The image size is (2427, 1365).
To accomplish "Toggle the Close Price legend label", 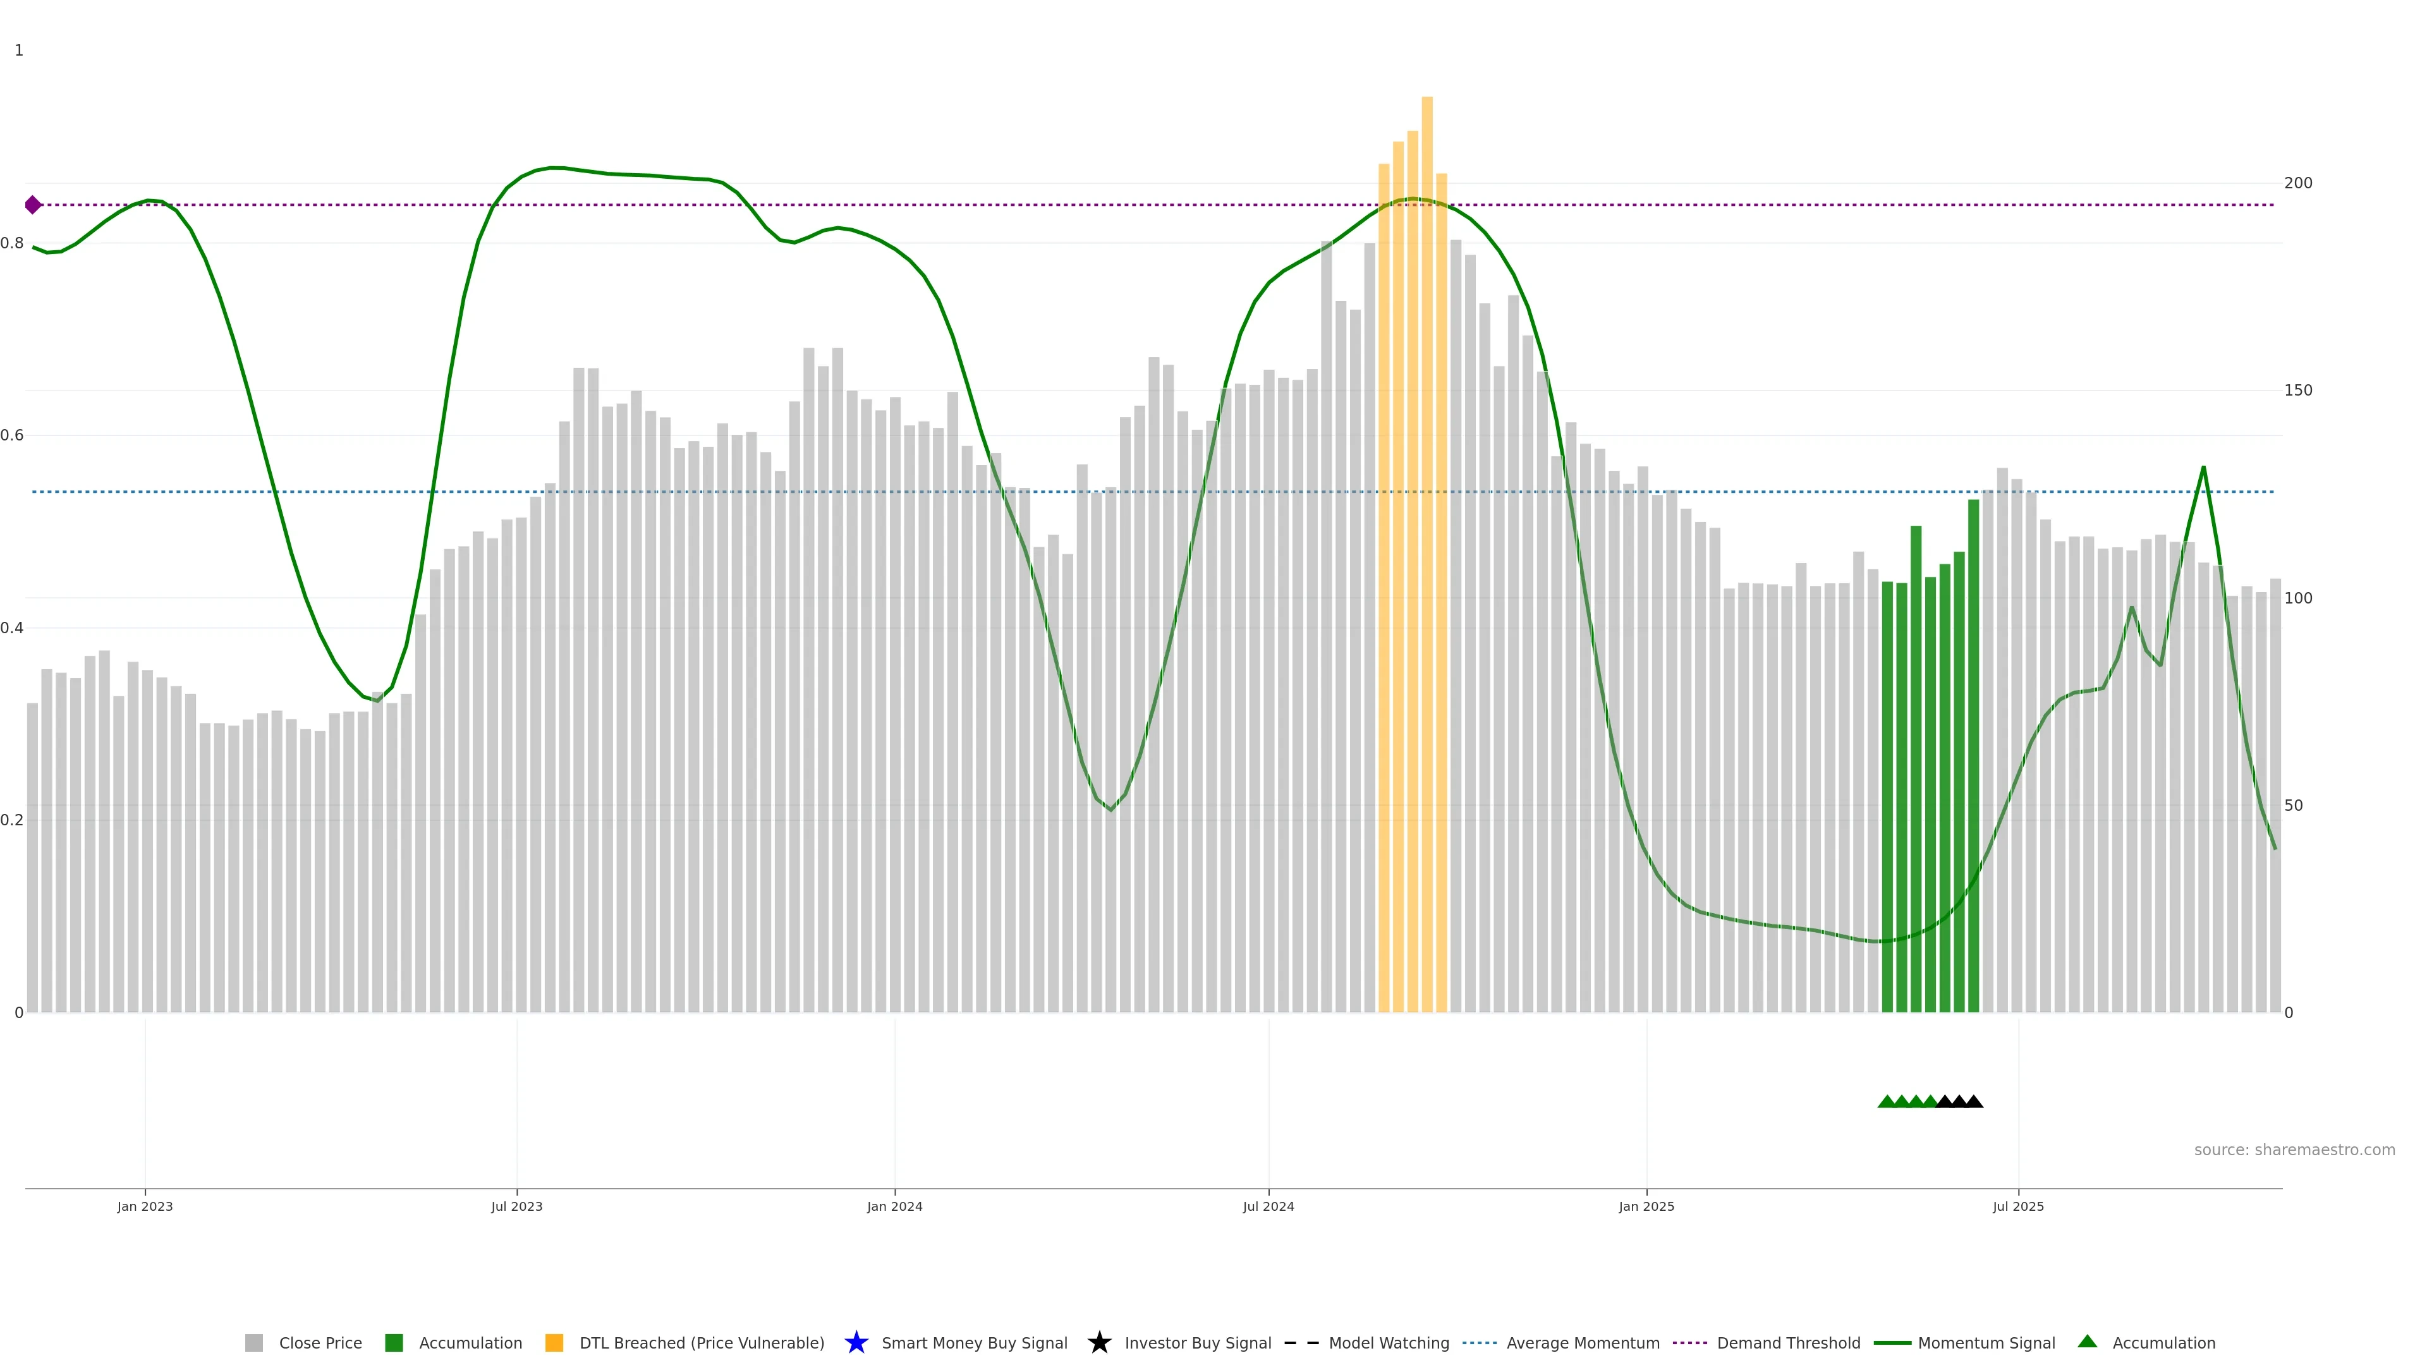I will 320,1342.
